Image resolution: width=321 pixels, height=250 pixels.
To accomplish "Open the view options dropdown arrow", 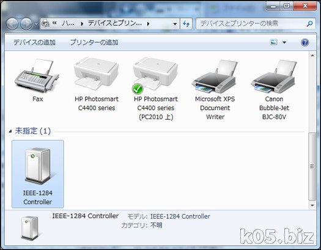I will (x=284, y=42).
